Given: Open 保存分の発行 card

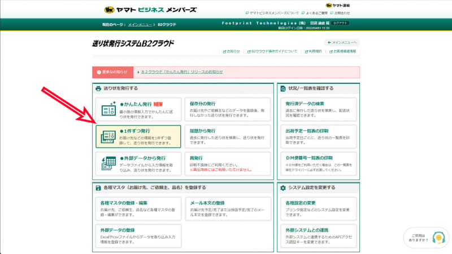Looking at the screenshot, I should point(228,109).
